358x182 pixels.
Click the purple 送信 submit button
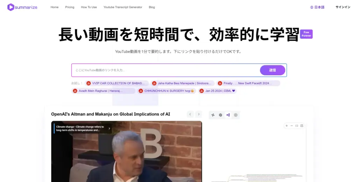click(272, 70)
